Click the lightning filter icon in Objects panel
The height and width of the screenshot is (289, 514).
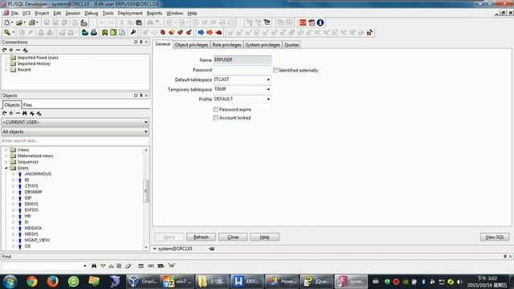pyautogui.click(x=32, y=113)
